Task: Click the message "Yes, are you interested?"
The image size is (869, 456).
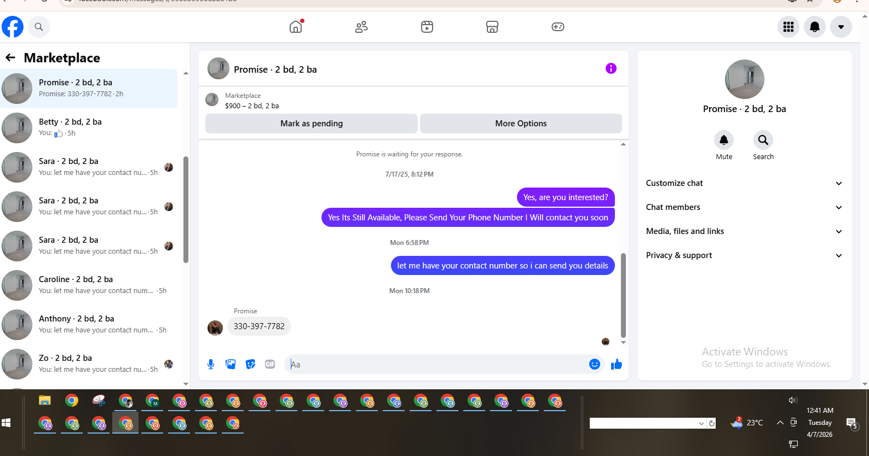Action: pyautogui.click(x=566, y=197)
